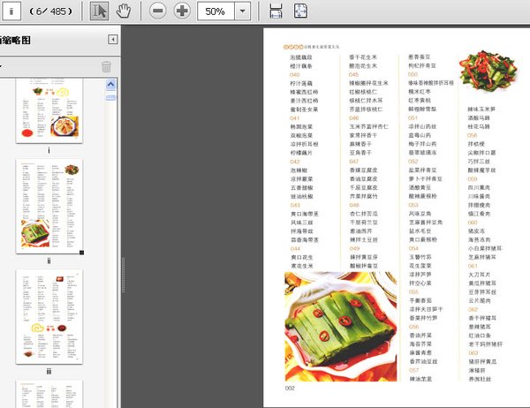
Task: Click index number 047 in contents
Action: pyautogui.click(x=354, y=162)
